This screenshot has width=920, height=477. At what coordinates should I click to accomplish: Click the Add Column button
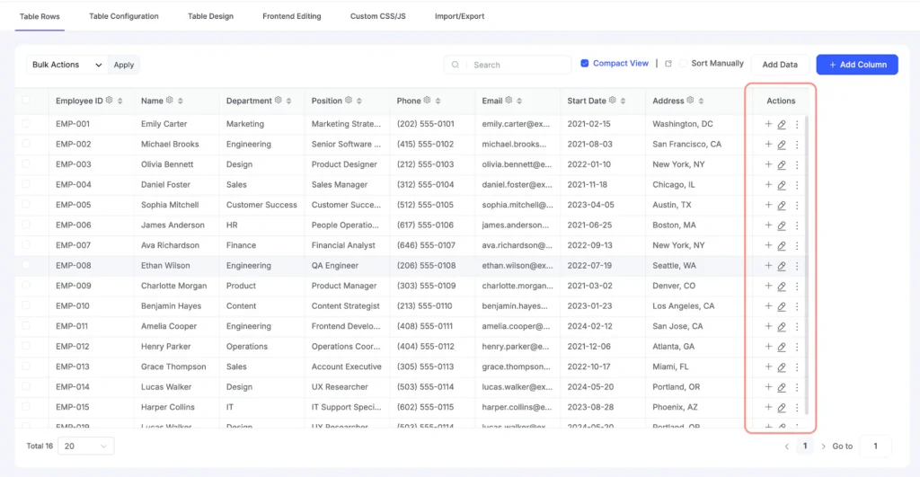(857, 65)
